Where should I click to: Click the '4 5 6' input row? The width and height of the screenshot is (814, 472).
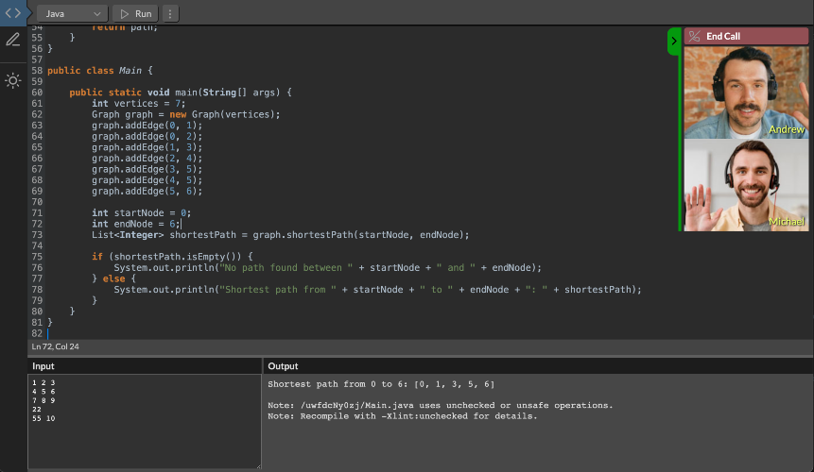pos(43,392)
